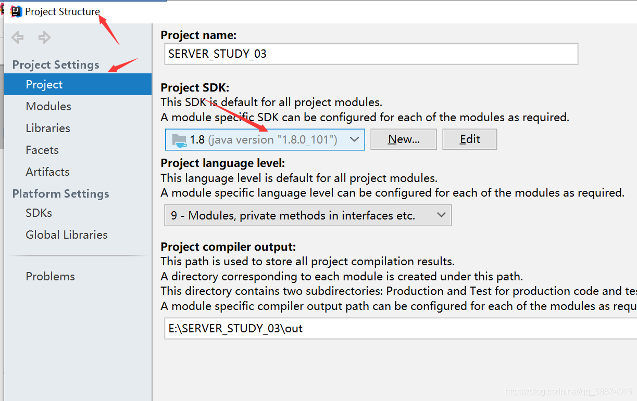
Task: Open the Problems section
Action: click(50, 276)
